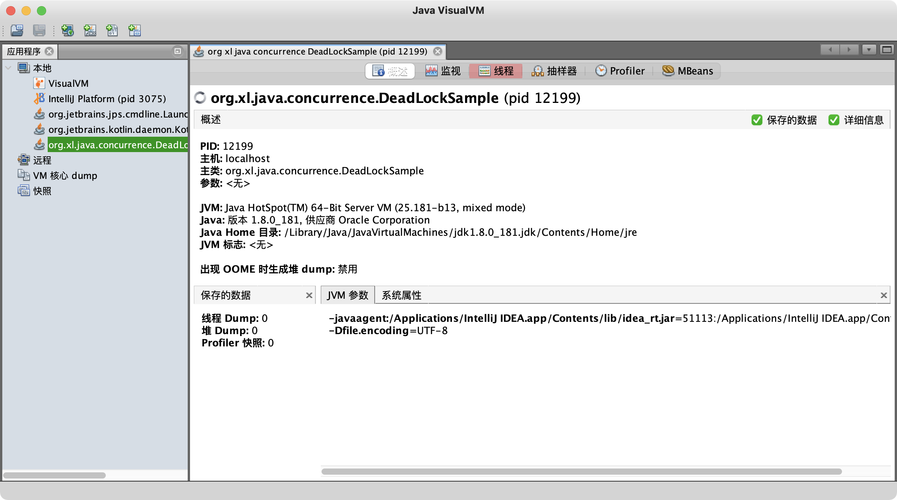Open the document list dropdown arrow
This screenshot has height=500, width=897.
pyautogui.click(x=869, y=50)
